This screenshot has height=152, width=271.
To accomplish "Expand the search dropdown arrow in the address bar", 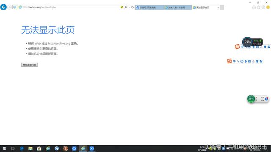I will click(x=129, y=7).
